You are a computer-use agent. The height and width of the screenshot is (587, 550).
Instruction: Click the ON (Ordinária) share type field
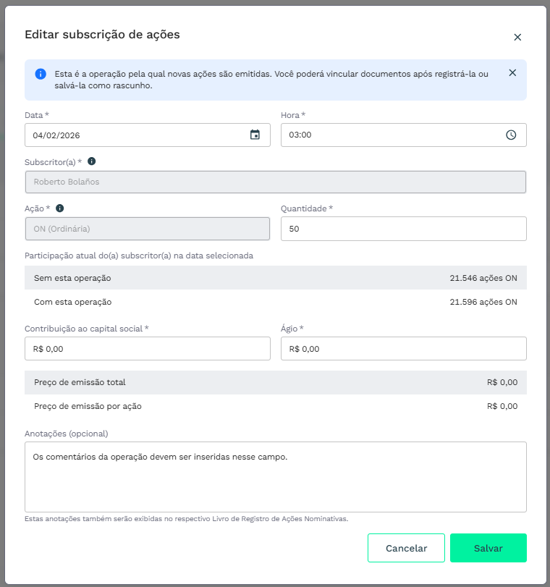(x=147, y=229)
